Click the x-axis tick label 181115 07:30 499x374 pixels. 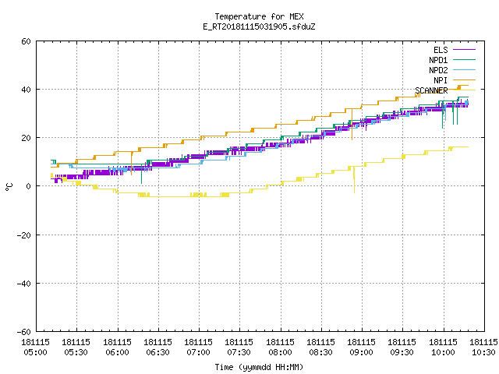point(239,348)
